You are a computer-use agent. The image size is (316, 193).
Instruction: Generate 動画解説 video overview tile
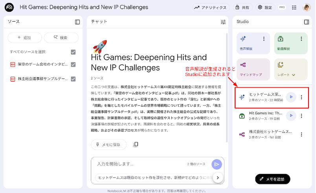pyautogui.click(x=291, y=43)
